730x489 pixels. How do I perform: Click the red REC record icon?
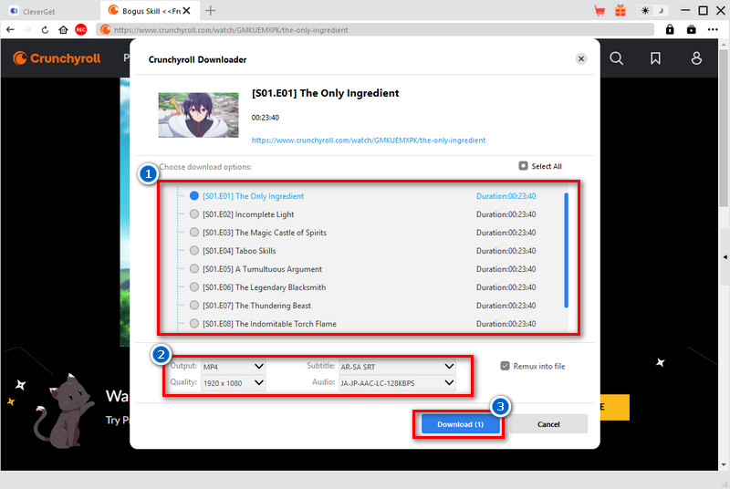coord(81,30)
